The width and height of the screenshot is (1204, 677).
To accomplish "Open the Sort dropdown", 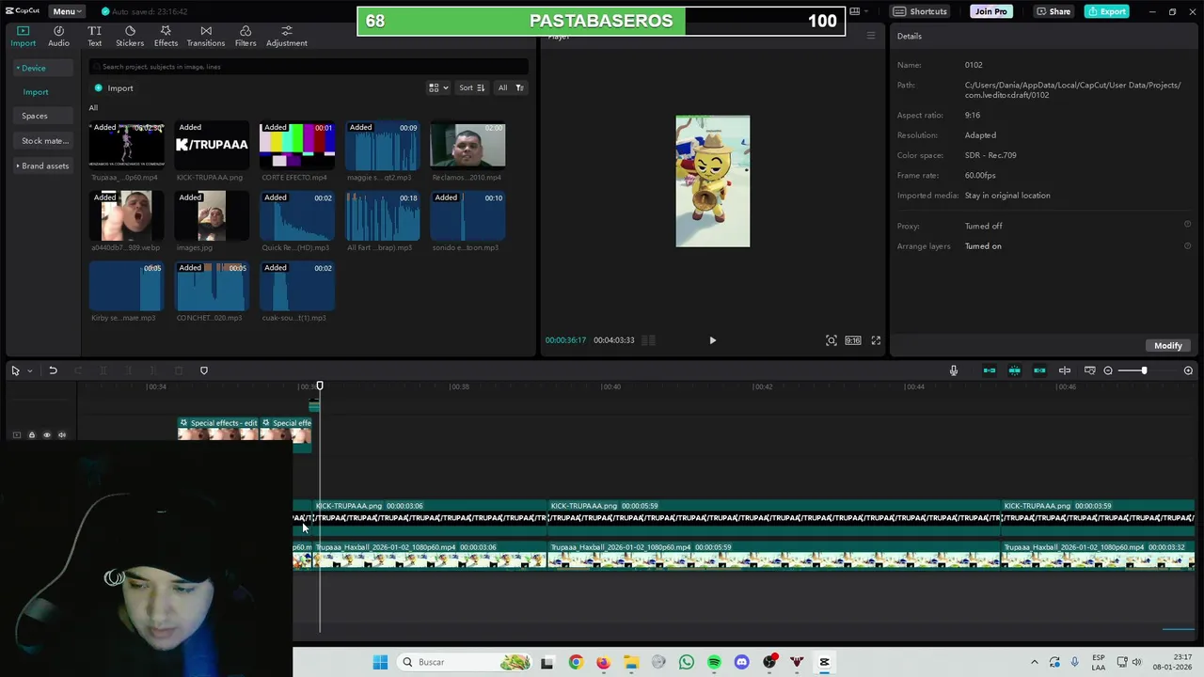I will tap(471, 87).
